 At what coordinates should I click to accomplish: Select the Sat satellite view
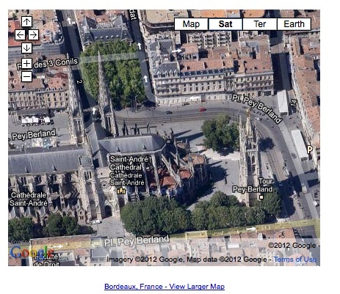pyautogui.click(x=225, y=24)
